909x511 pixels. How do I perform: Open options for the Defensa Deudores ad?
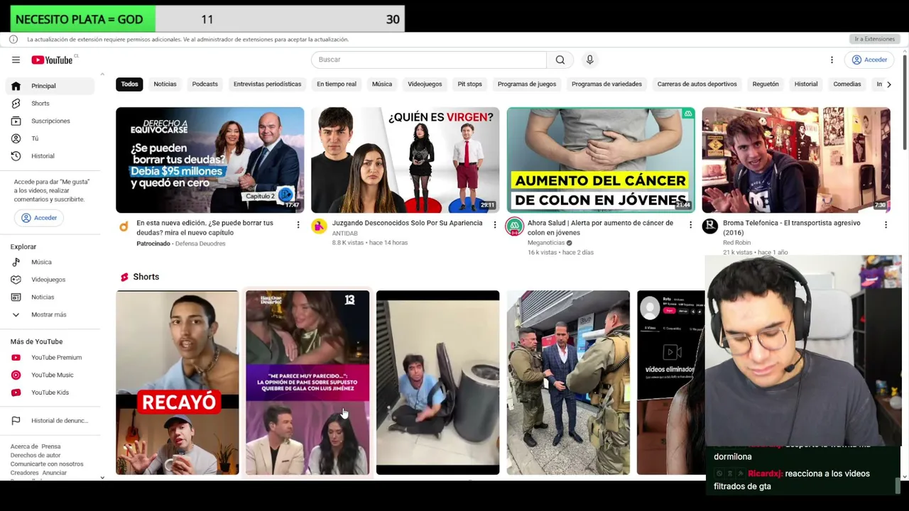[x=298, y=225]
